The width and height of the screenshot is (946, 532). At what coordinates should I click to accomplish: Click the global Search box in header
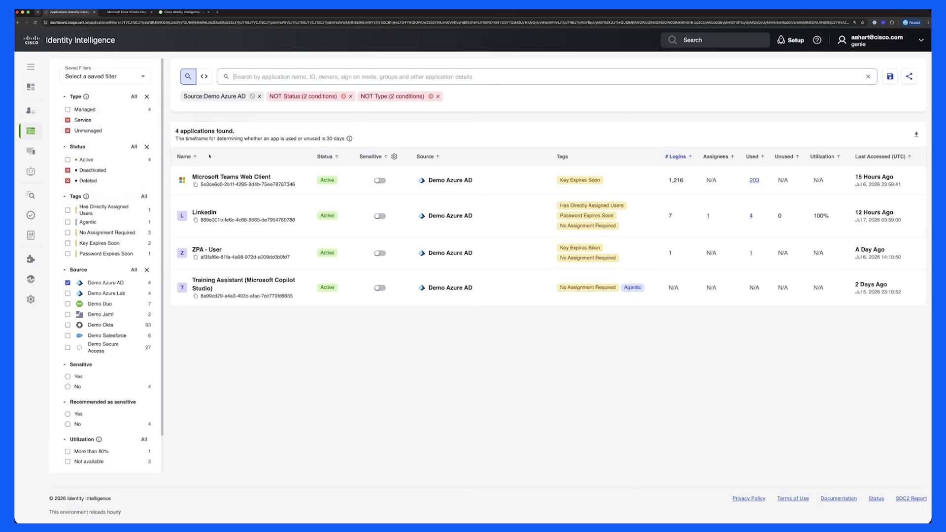coord(715,40)
